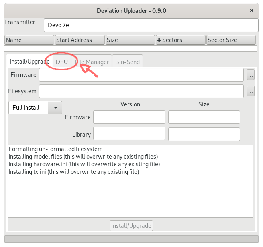Screen dimensions: 263x247
Task: Click the Version column label
Action: pos(130,104)
